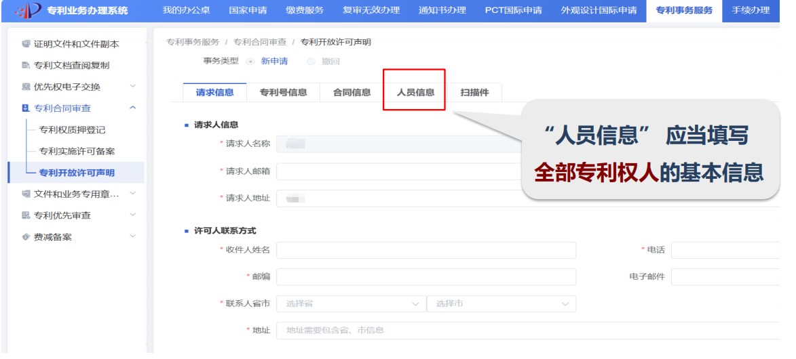Click the 专利文档查阅复制 sidebar icon
This screenshot has height=359, width=796.
coord(26,66)
